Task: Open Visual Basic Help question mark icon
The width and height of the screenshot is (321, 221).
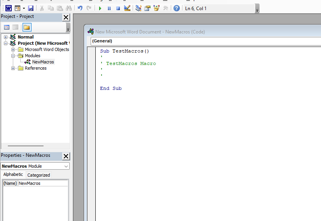Action: pos(177,8)
